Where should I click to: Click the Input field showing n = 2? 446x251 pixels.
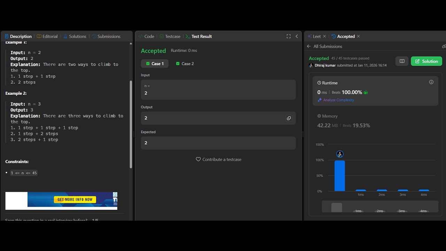click(218, 90)
